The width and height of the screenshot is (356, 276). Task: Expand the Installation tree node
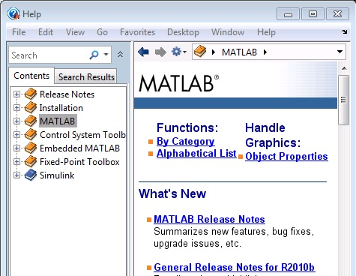pos(16,108)
